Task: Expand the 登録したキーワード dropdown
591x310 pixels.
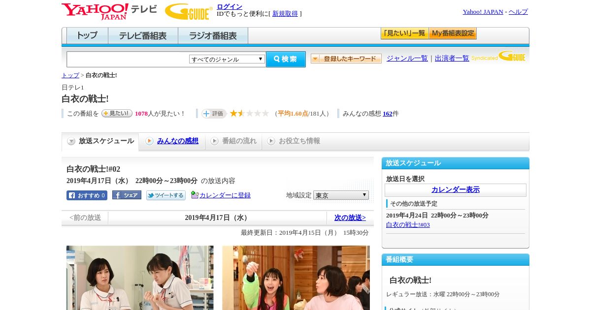Action: pyautogui.click(x=346, y=59)
